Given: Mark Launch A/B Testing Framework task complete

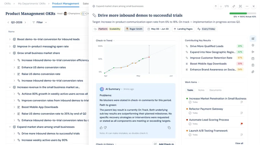Looking at the screenshot, I should [190, 135].
